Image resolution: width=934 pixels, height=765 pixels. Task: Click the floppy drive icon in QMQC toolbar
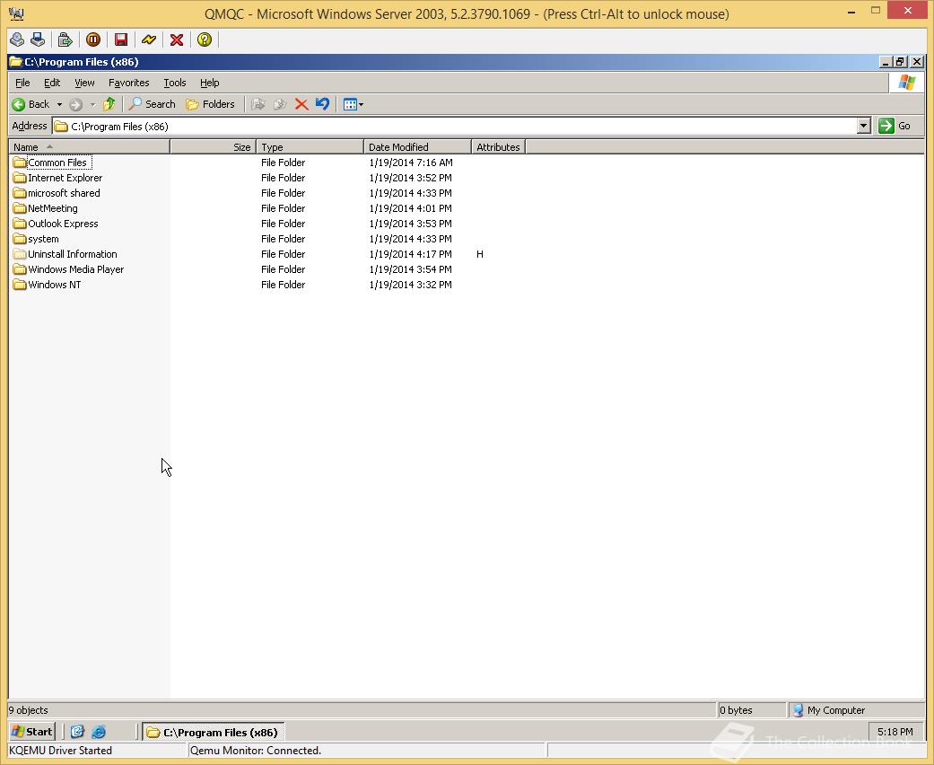pyautogui.click(x=38, y=40)
